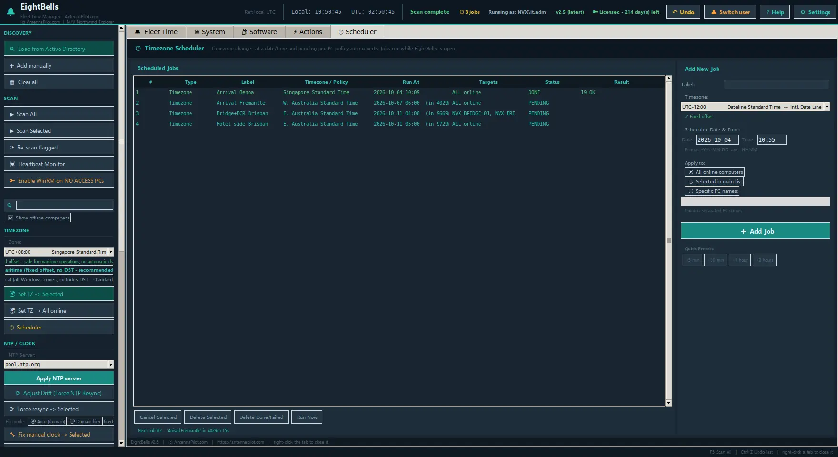Click Delete Done/Failed button
Image resolution: width=838 pixels, height=457 pixels.
click(x=261, y=417)
